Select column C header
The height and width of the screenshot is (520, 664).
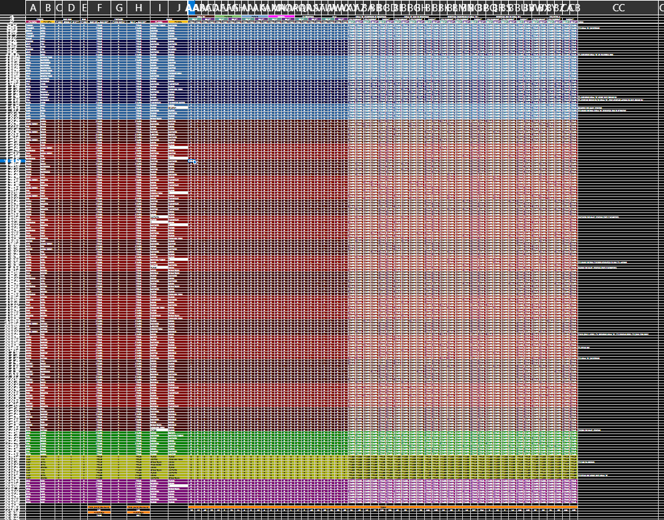click(x=59, y=7)
